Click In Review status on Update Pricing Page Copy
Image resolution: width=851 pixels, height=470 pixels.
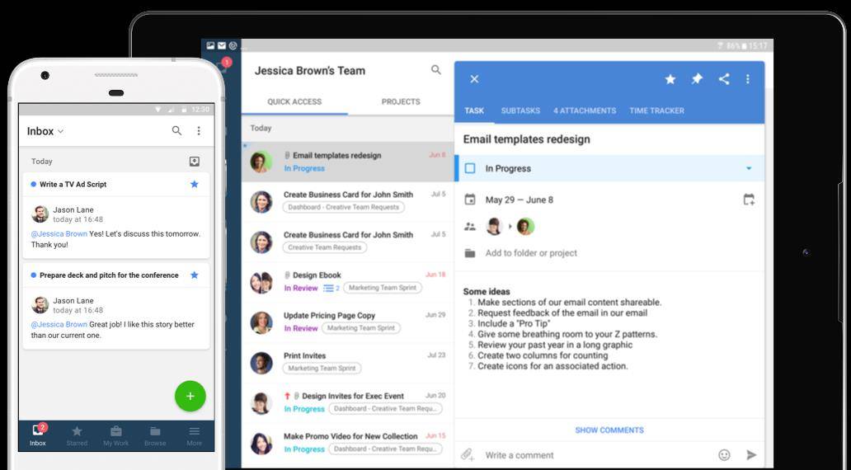[301, 328]
